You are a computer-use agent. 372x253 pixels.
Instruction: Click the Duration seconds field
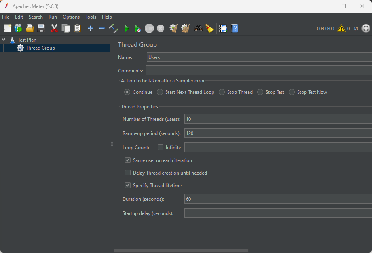pos(278,199)
